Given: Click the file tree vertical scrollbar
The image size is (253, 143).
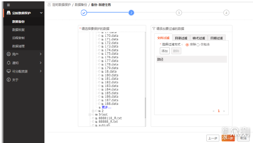Looking at the screenshot, I should 145,108.
